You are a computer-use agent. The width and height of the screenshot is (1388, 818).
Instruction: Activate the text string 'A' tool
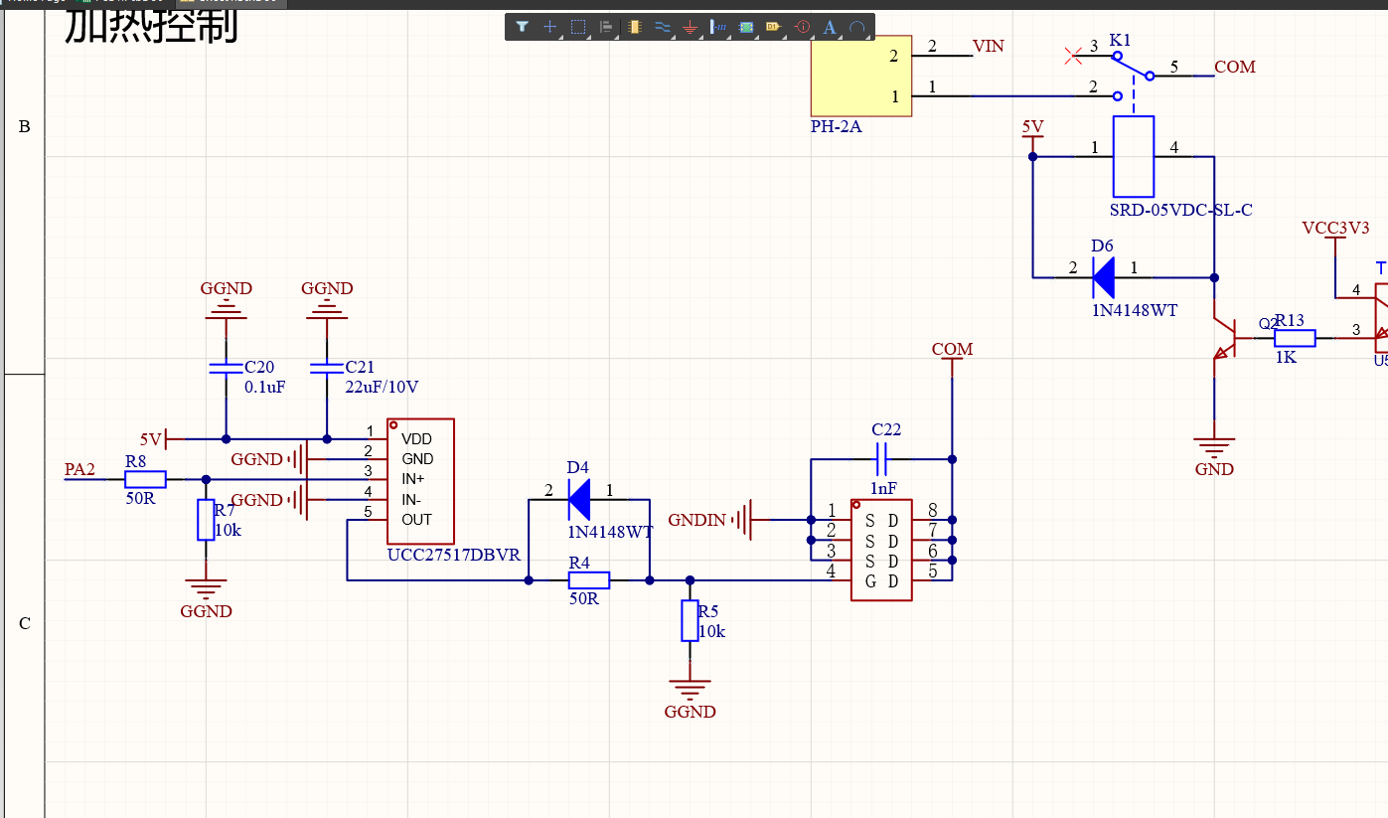(x=831, y=27)
